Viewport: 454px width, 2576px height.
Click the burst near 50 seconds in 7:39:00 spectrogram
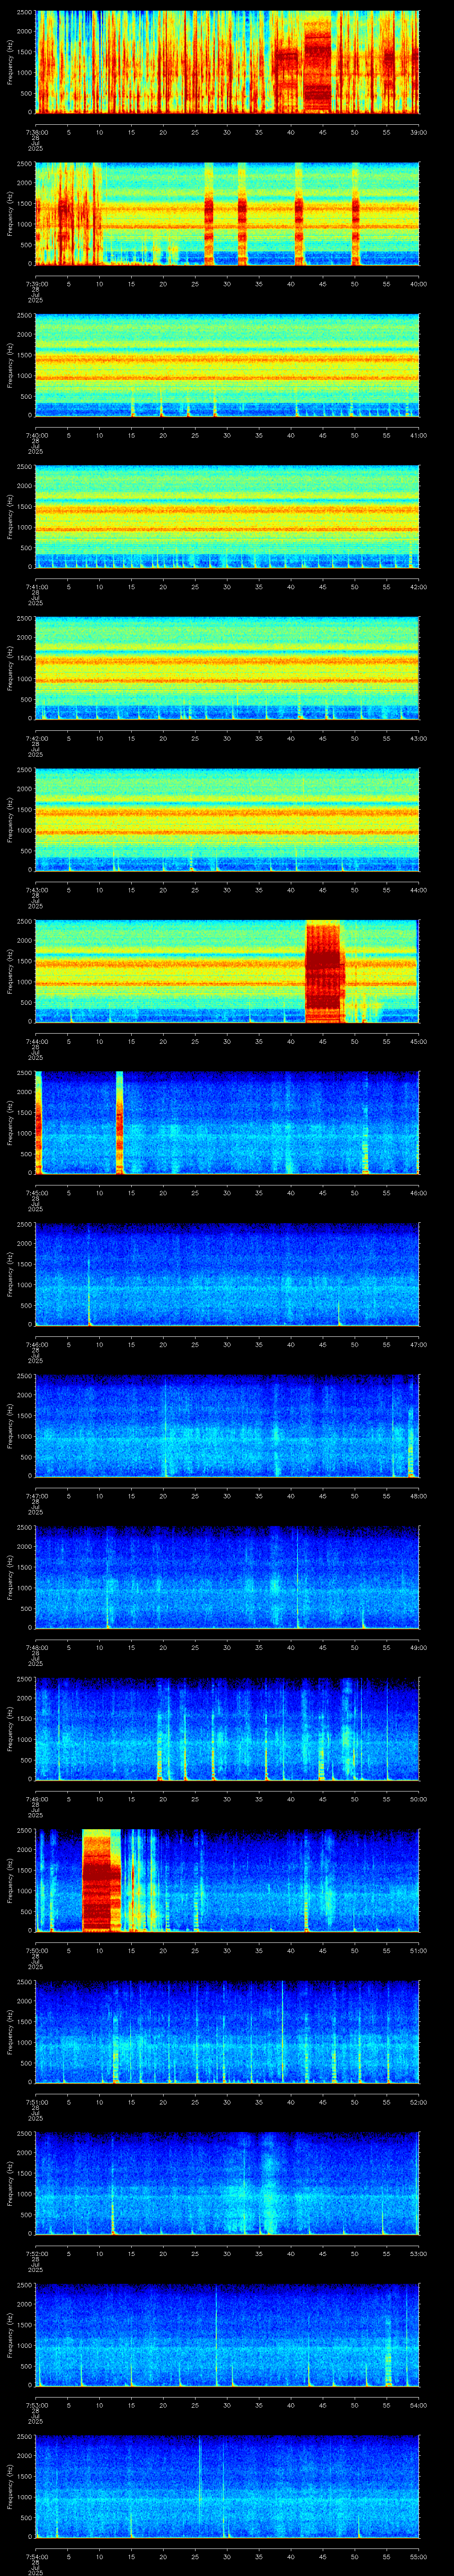tap(355, 214)
